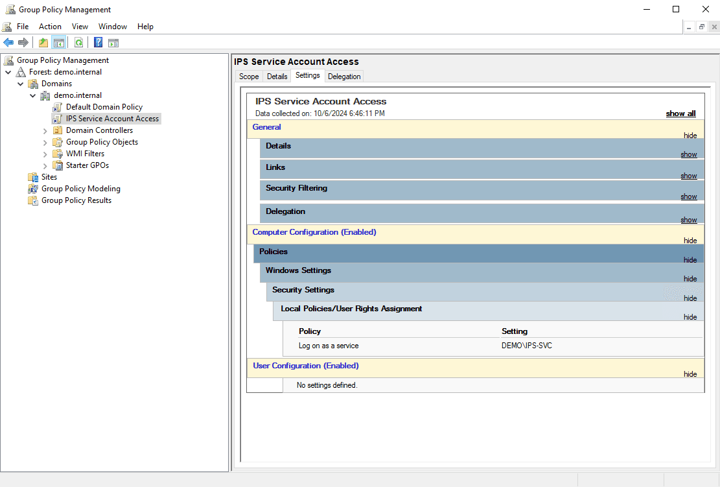Open the Action menu

tap(50, 26)
